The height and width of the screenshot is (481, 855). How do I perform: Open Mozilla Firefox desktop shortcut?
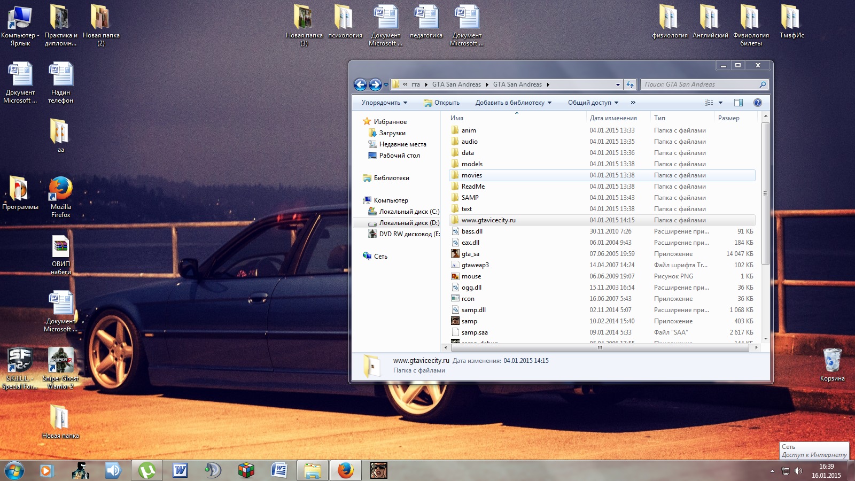60,197
